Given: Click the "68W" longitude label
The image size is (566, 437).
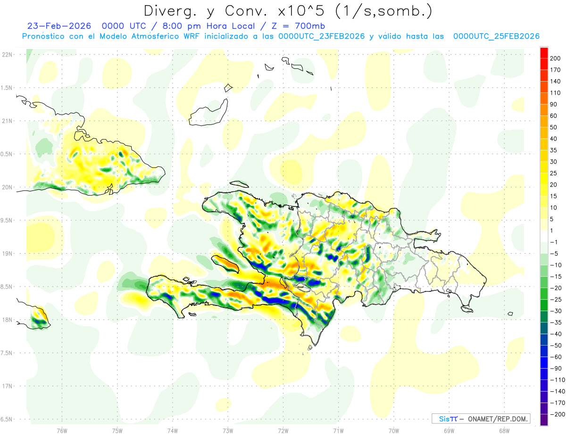Looking at the screenshot, I should point(504,430).
